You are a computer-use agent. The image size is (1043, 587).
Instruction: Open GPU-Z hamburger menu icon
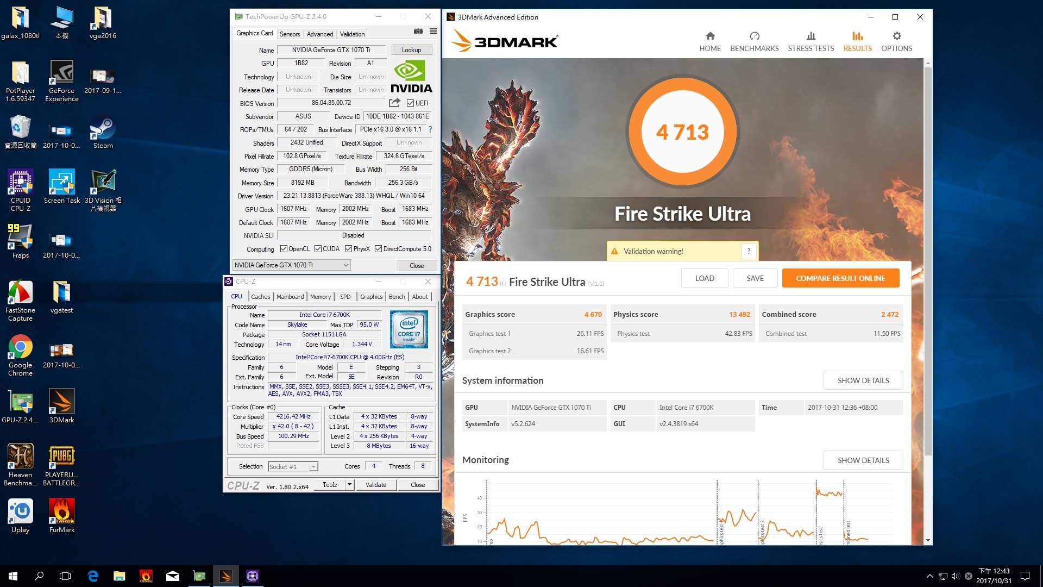pos(433,31)
